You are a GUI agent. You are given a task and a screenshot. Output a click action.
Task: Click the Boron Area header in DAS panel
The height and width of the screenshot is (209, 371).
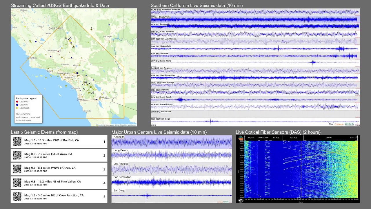(354, 138)
